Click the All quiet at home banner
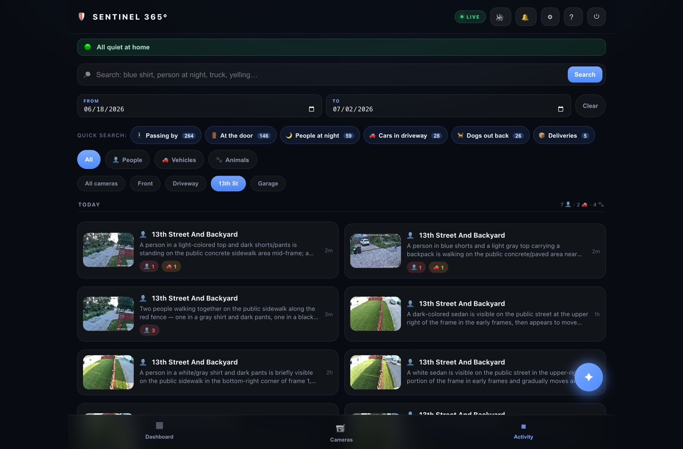This screenshot has height=449, width=683. point(341,47)
